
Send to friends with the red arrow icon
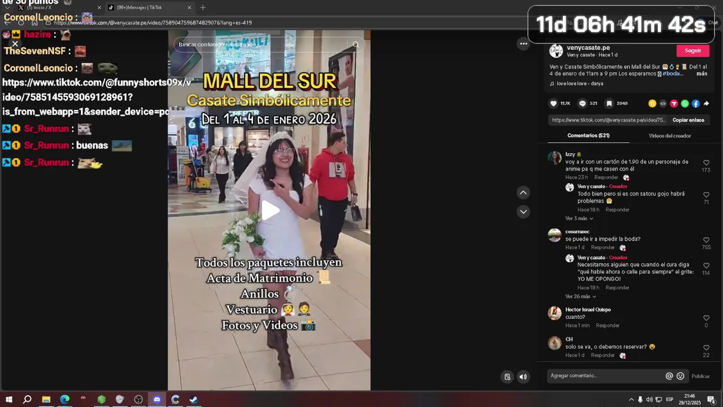coord(674,103)
